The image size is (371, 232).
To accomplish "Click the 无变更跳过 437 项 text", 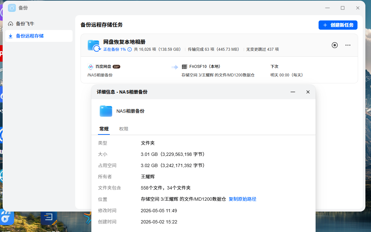I will (263, 49).
